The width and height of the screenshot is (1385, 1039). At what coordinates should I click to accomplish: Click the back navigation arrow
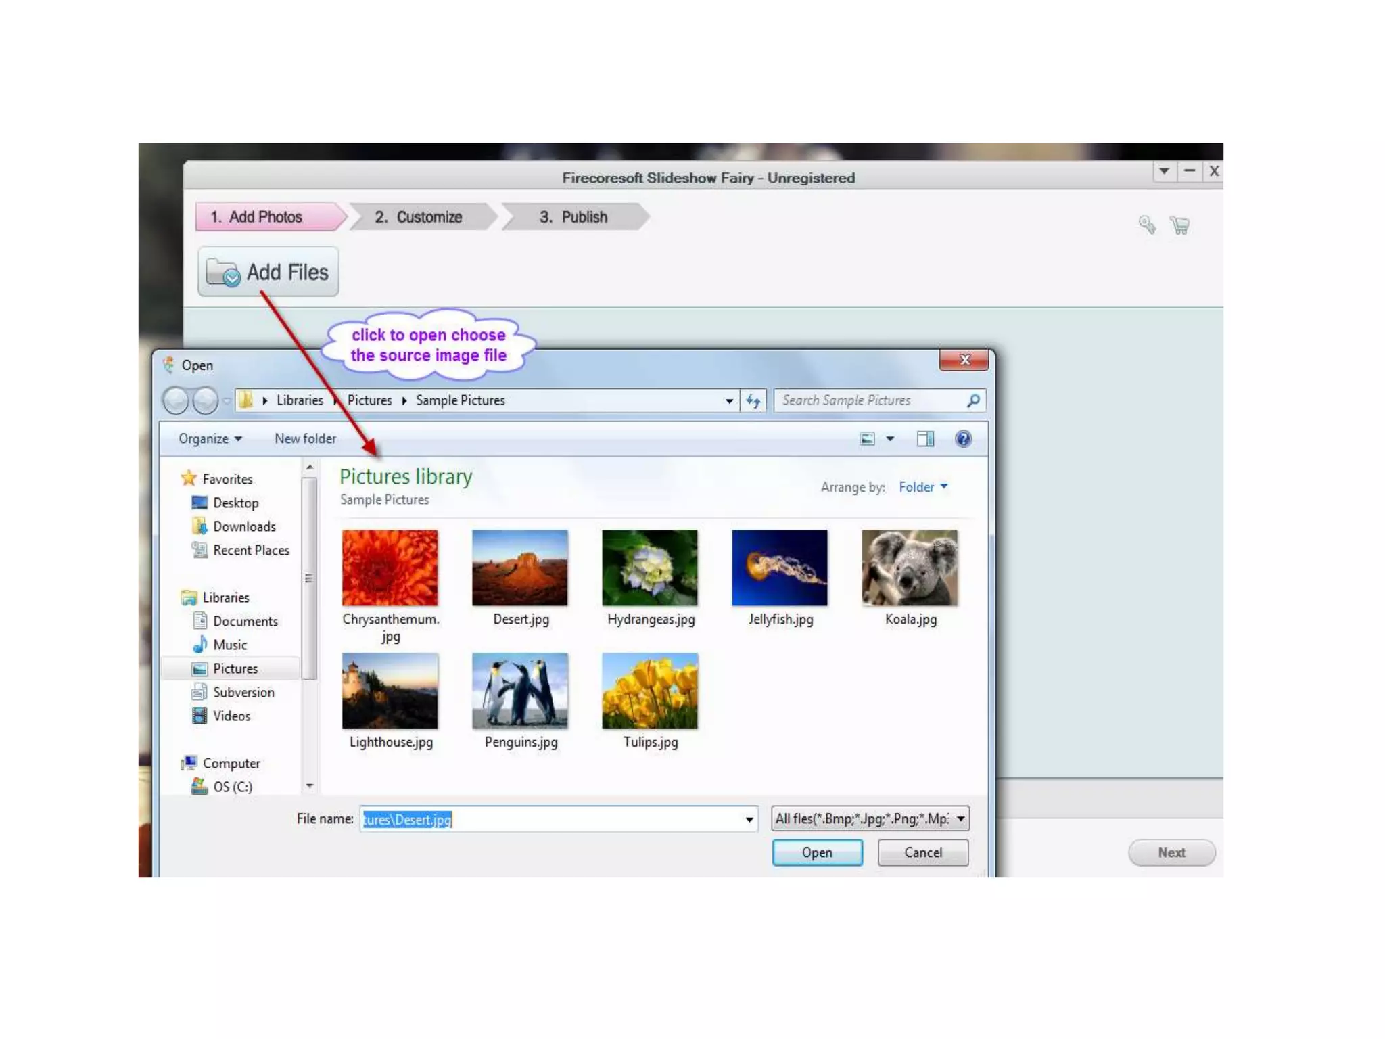point(177,400)
